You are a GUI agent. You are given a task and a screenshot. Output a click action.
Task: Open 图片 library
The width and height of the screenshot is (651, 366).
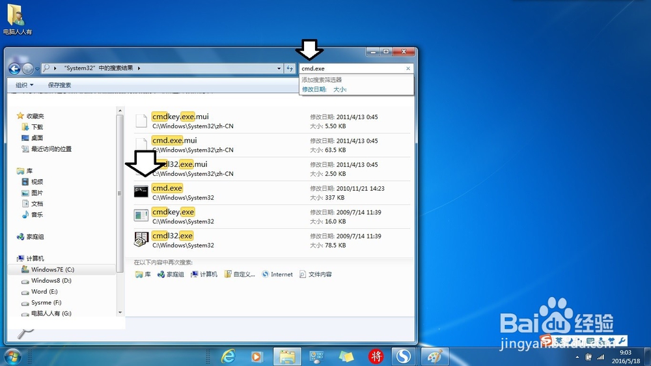click(37, 193)
